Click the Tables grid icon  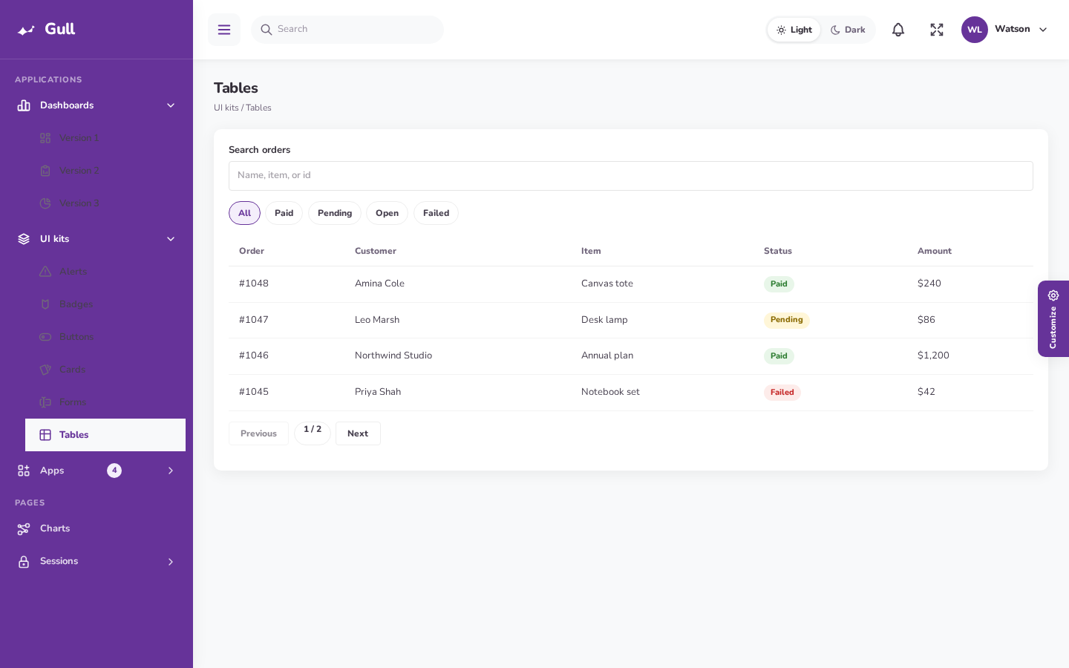45,435
